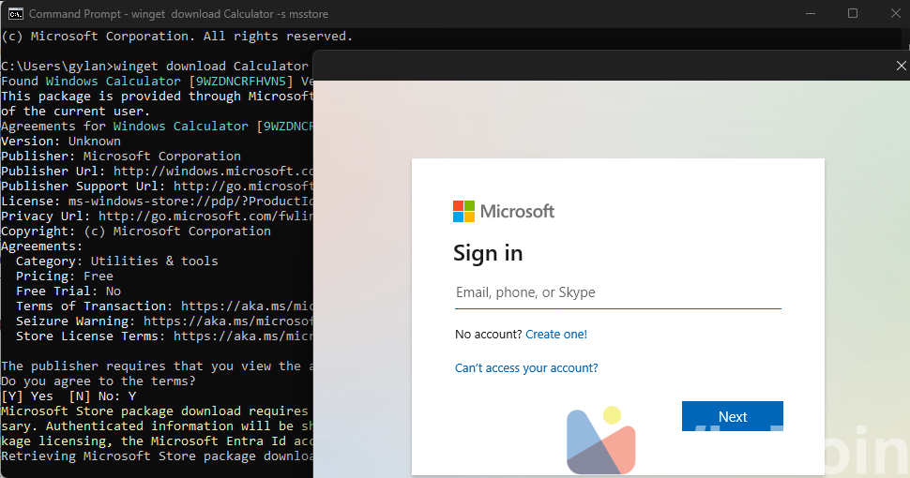Click the Terms of Transaction aka.ms URL
910x478 pixels.
246,306
